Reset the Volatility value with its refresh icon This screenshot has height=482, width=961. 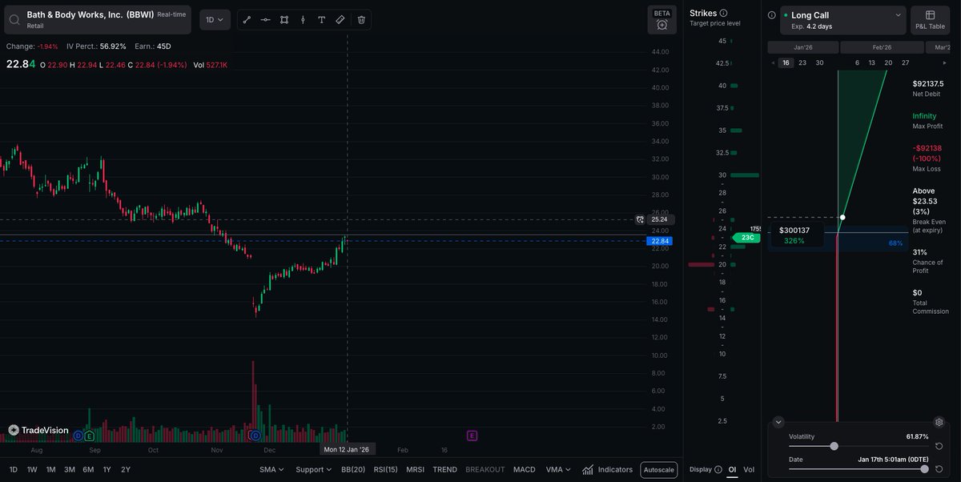pos(938,446)
